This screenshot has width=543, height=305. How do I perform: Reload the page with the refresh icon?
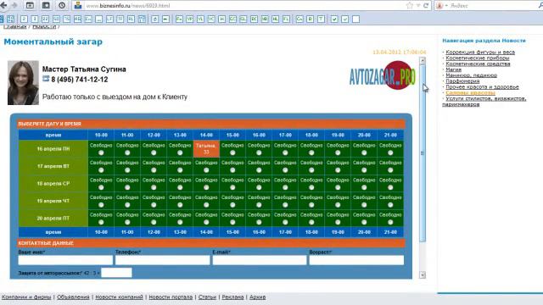click(x=426, y=6)
